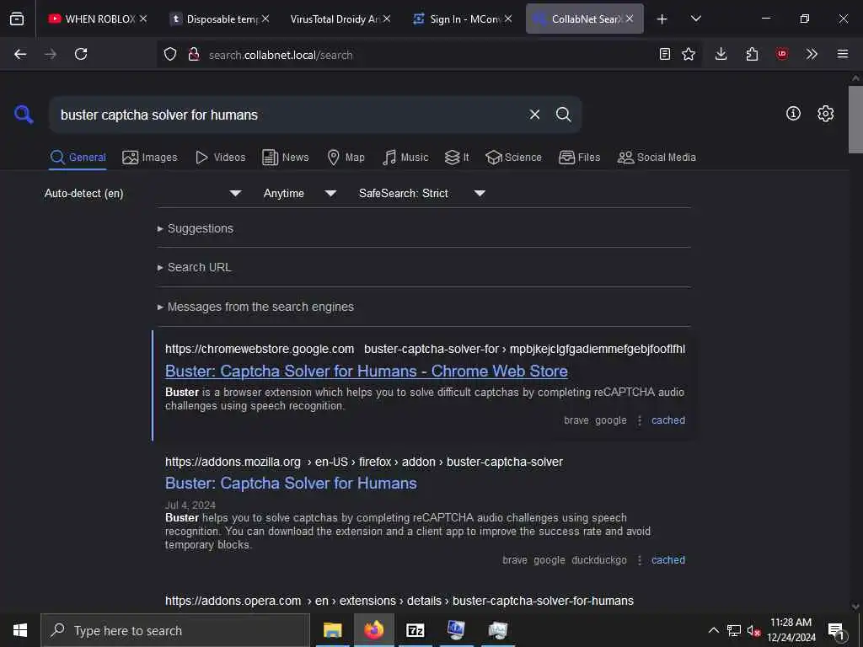This screenshot has height=647, width=863.
Task: Select the Videos search category
Action: (x=221, y=158)
